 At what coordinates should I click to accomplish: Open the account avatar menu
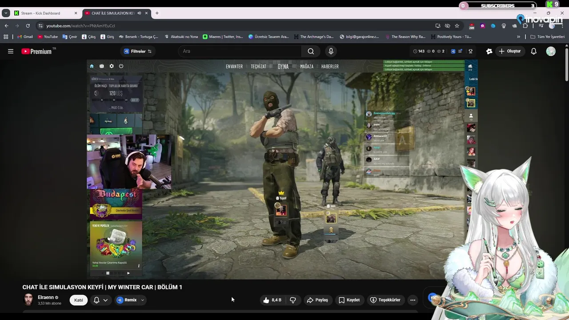[551, 51]
